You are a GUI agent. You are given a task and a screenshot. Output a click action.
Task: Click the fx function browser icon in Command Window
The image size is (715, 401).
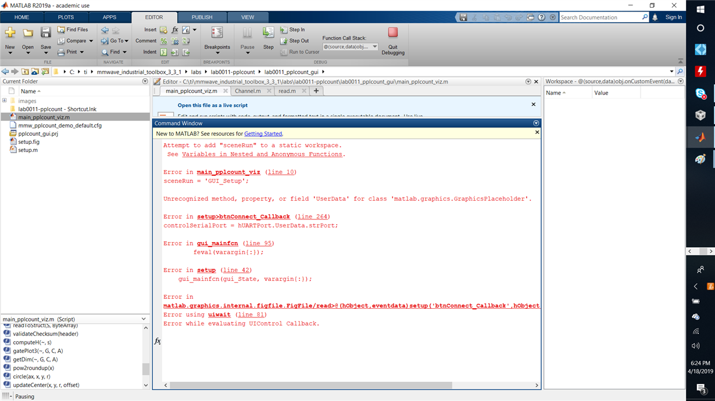(157, 341)
